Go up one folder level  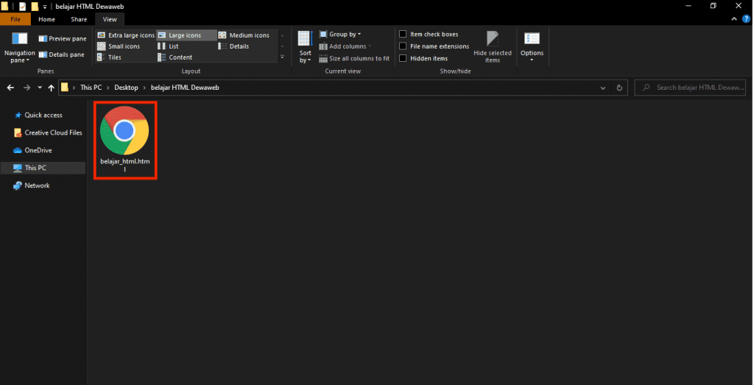click(x=51, y=88)
